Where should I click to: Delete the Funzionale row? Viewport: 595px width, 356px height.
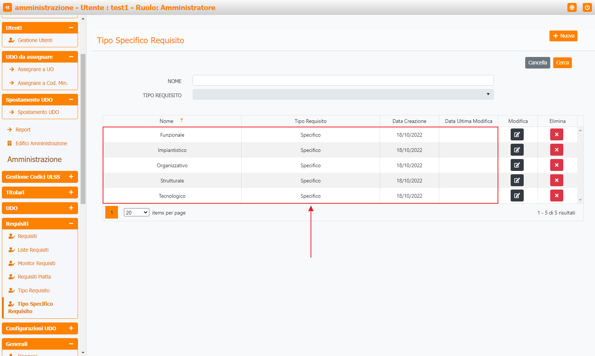(x=557, y=134)
